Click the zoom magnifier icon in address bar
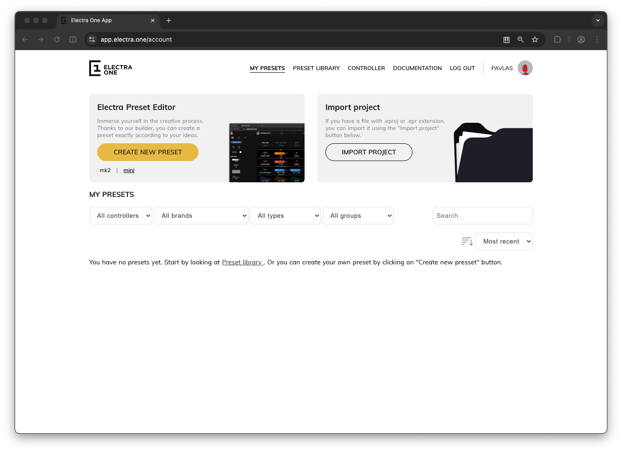Image resolution: width=622 pixels, height=452 pixels. [521, 39]
